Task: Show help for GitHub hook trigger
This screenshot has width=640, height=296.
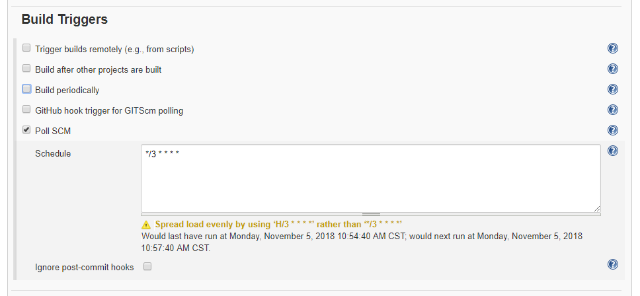Action: coord(612,110)
